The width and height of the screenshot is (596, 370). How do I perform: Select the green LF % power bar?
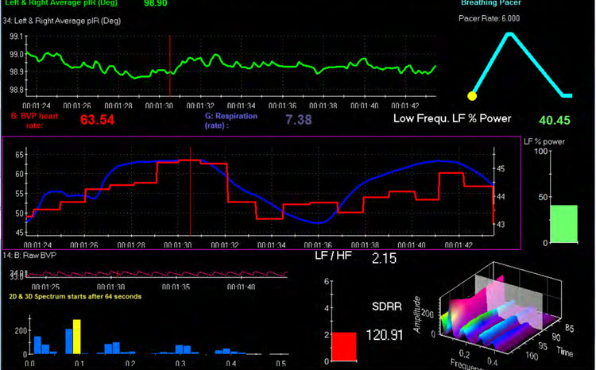click(x=541, y=224)
